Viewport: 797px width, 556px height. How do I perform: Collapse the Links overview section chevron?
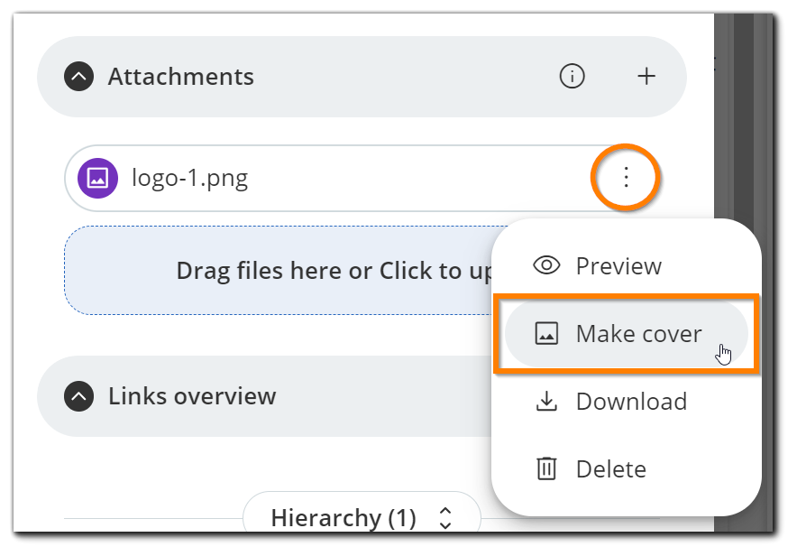pos(79,396)
